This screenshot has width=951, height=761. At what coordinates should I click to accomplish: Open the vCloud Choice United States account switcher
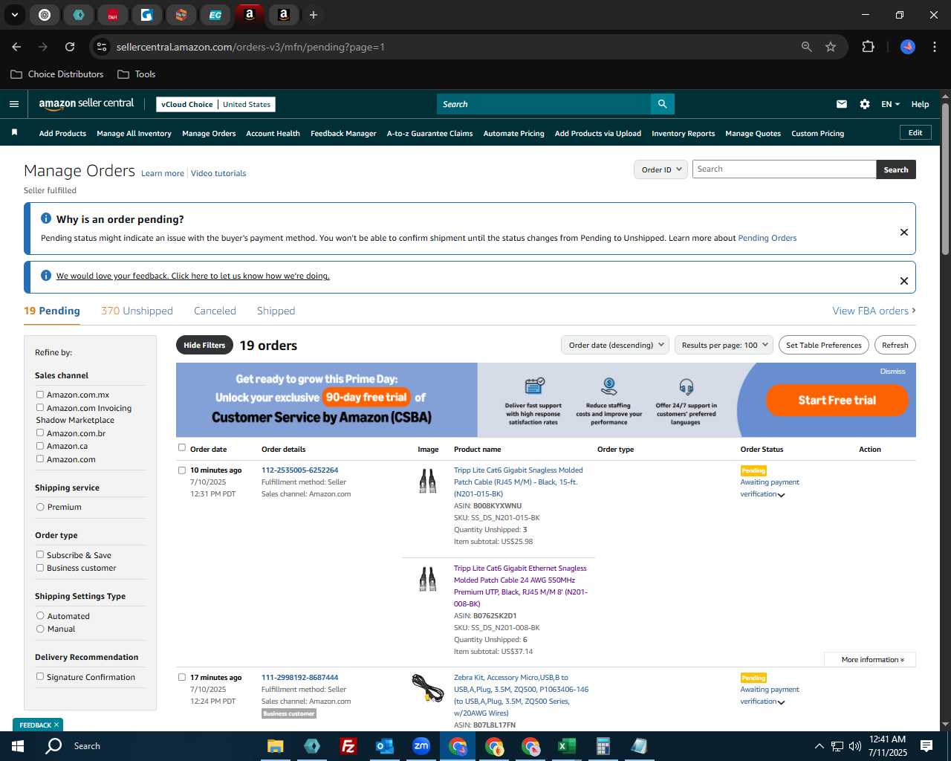pyautogui.click(x=216, y=104)
